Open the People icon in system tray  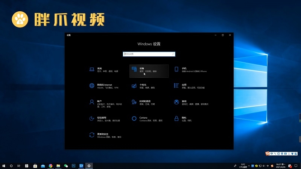(x=235, y=166)
